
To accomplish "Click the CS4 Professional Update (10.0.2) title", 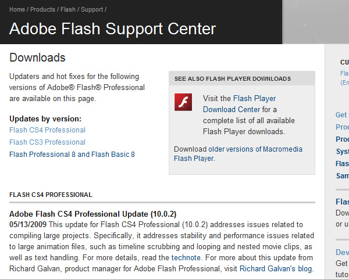I will (x=93, y=214).
